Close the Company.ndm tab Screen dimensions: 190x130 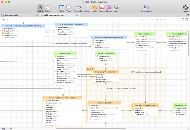point(37,15)
